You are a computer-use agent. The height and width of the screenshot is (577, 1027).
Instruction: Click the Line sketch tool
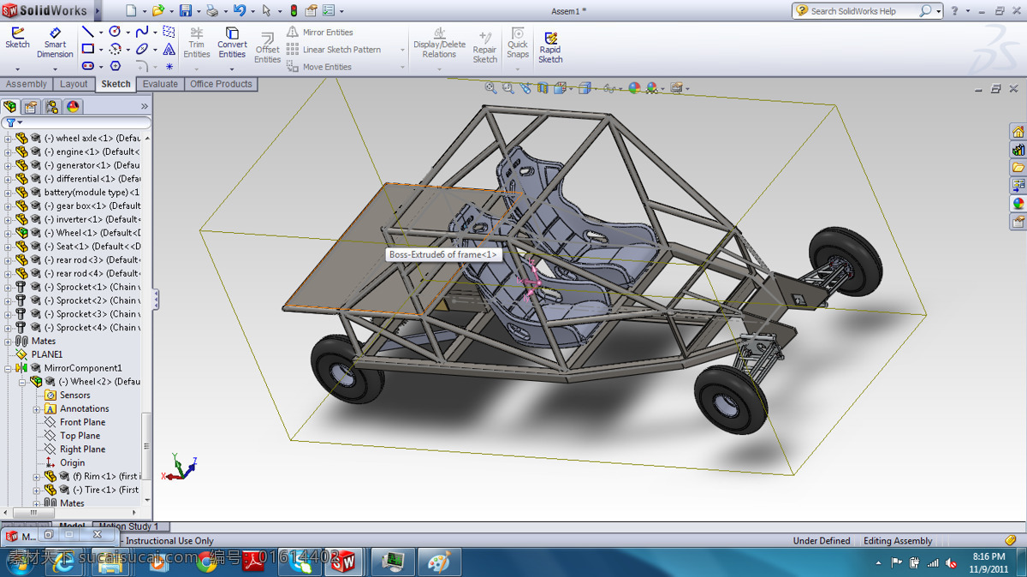[88, 32]
